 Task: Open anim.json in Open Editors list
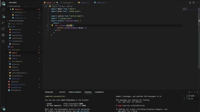[x=24, y=12]
